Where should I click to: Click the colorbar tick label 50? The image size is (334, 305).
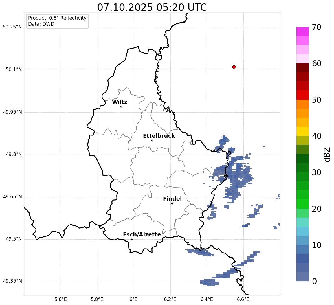[317, 100]
